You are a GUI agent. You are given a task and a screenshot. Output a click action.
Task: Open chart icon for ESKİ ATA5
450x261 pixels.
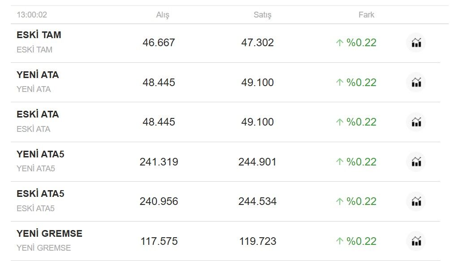(416, 201)
